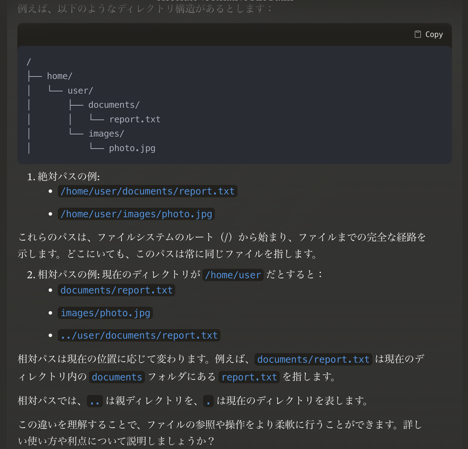The image size is (468, 449).
Task: Click the "documents/" folder line in the tree
Action: (x=114, y=105)
